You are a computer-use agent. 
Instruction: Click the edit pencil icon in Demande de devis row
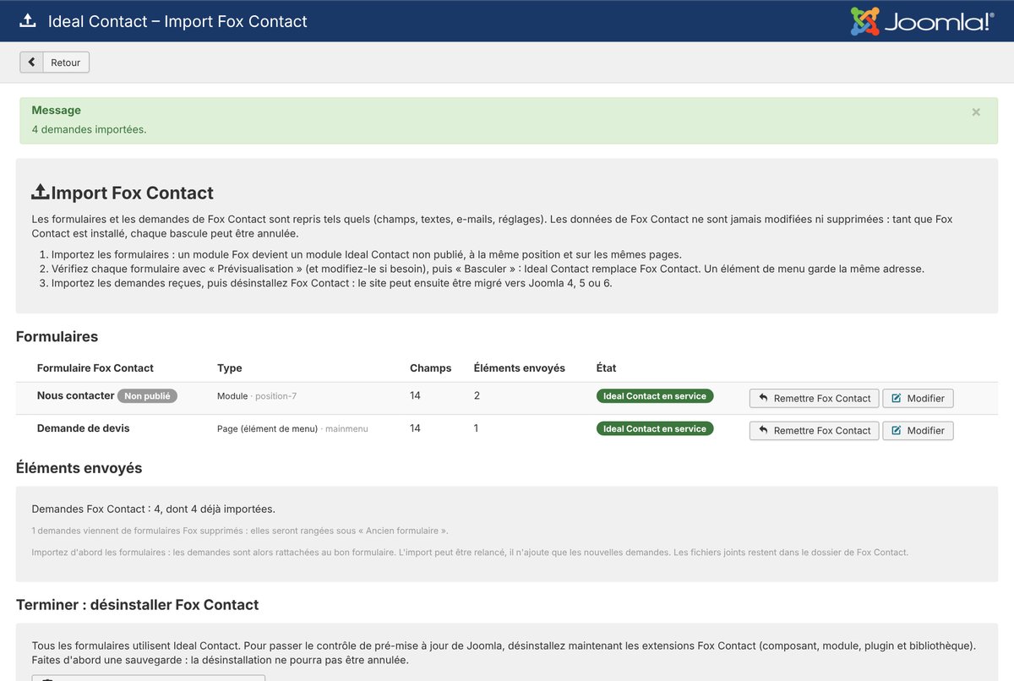(x=897, y=430)
